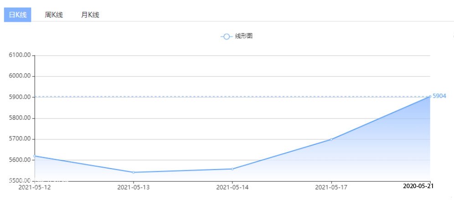Click the data point above 2021-05-14
Viewport: 454px width, 200px height.
point(232,169)
